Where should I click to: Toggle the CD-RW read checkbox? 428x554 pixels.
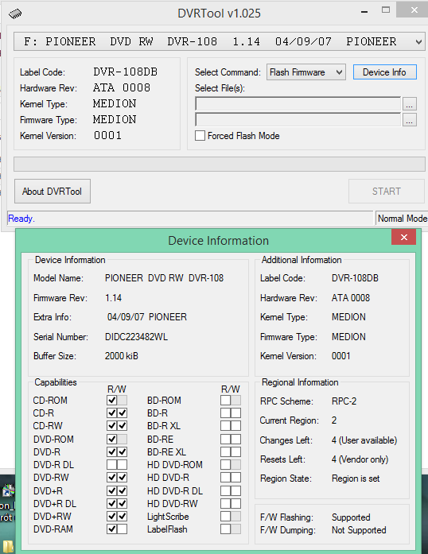(112, 426)
